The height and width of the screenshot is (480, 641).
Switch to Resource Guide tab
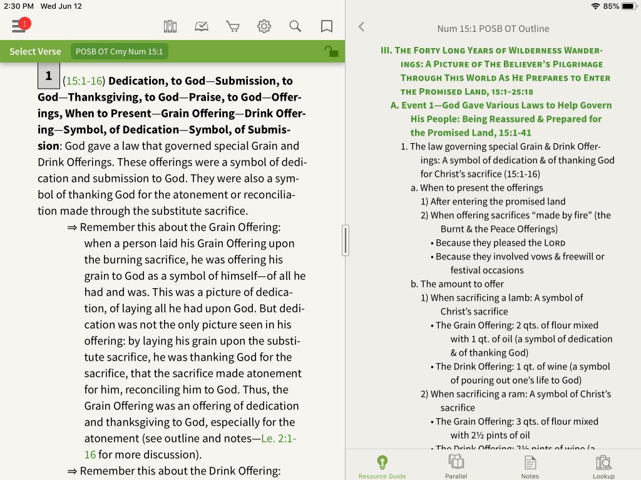382,467
